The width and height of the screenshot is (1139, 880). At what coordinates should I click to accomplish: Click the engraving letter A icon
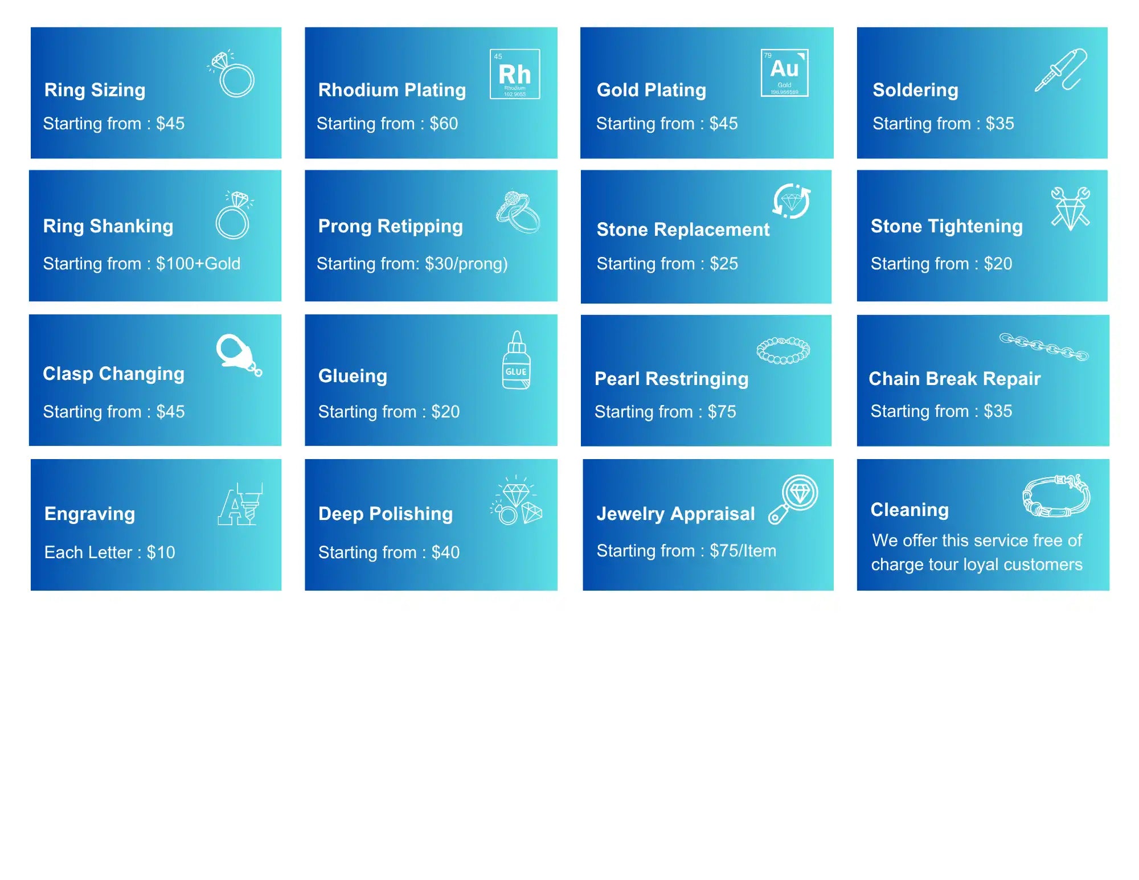pyautogui.click(x=240, y=504)
